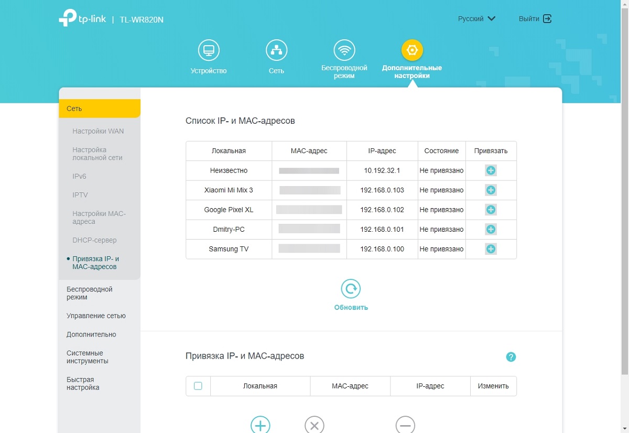Select Привязка IP- и MAC-адресов sidebar item

tap(95, 263)
